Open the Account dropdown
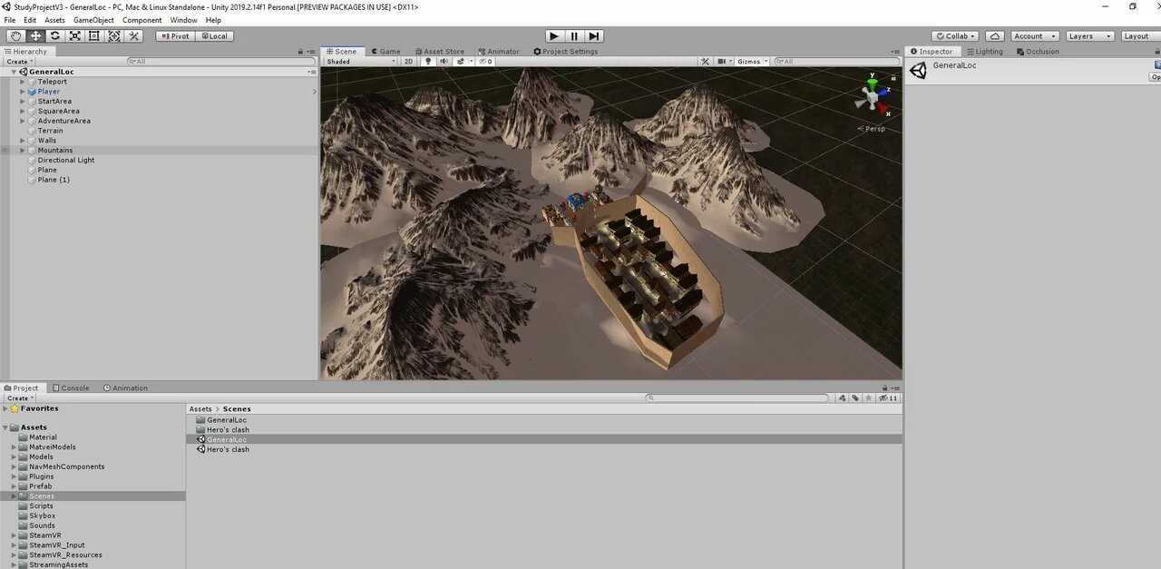Viewport: 1161px width, 569px height. 1034,36
